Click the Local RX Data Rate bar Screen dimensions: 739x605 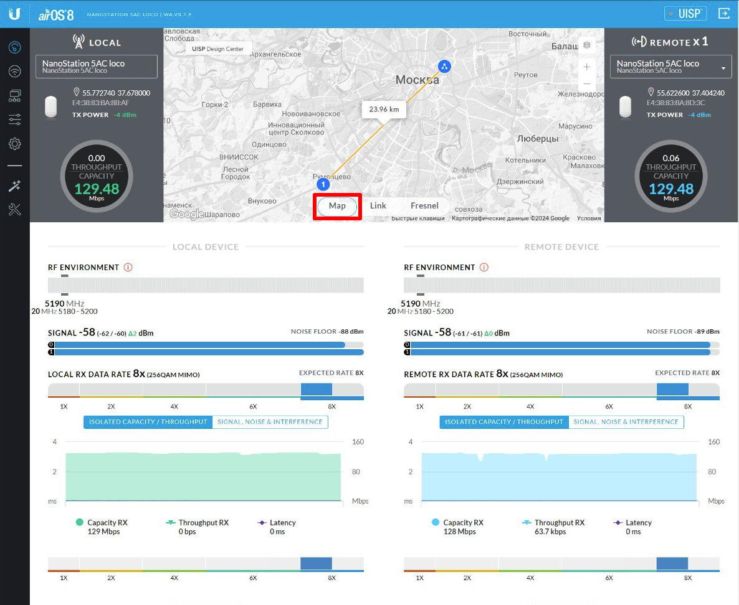point(206,390)
